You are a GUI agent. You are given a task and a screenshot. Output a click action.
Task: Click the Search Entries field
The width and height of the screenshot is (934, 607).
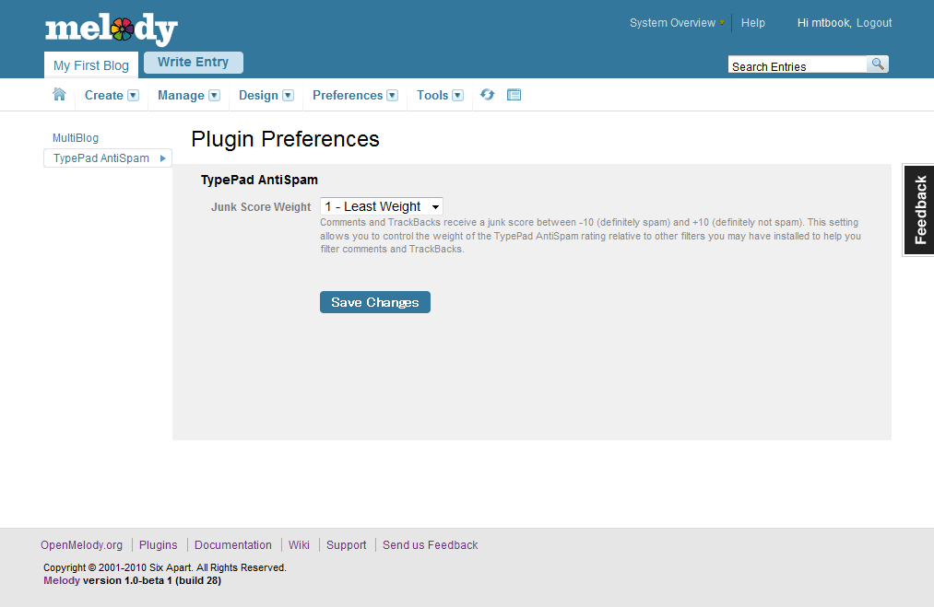pyautogui.click(x=797, y=64)
